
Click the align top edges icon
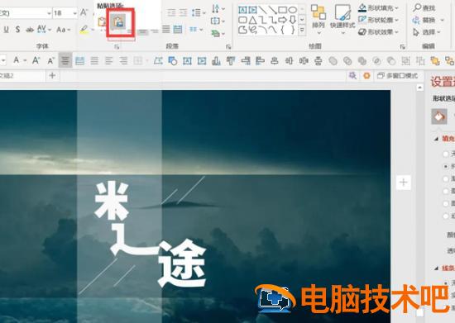[231, 61]
